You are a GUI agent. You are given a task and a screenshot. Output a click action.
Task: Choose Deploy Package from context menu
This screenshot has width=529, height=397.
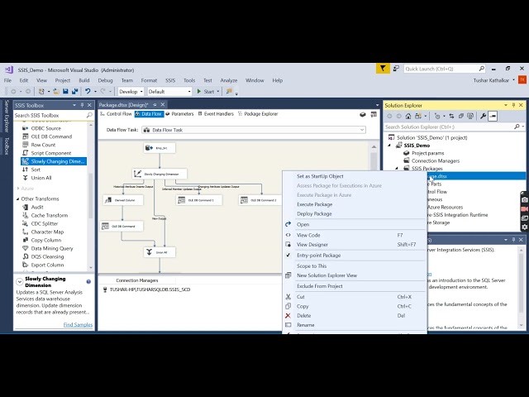pos(314,214)
